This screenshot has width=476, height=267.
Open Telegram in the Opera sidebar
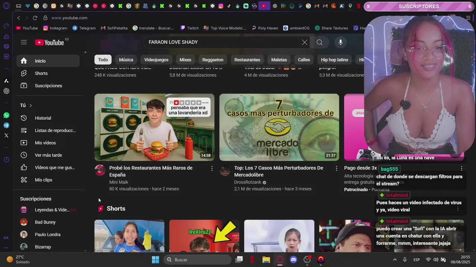coord(6,125)
